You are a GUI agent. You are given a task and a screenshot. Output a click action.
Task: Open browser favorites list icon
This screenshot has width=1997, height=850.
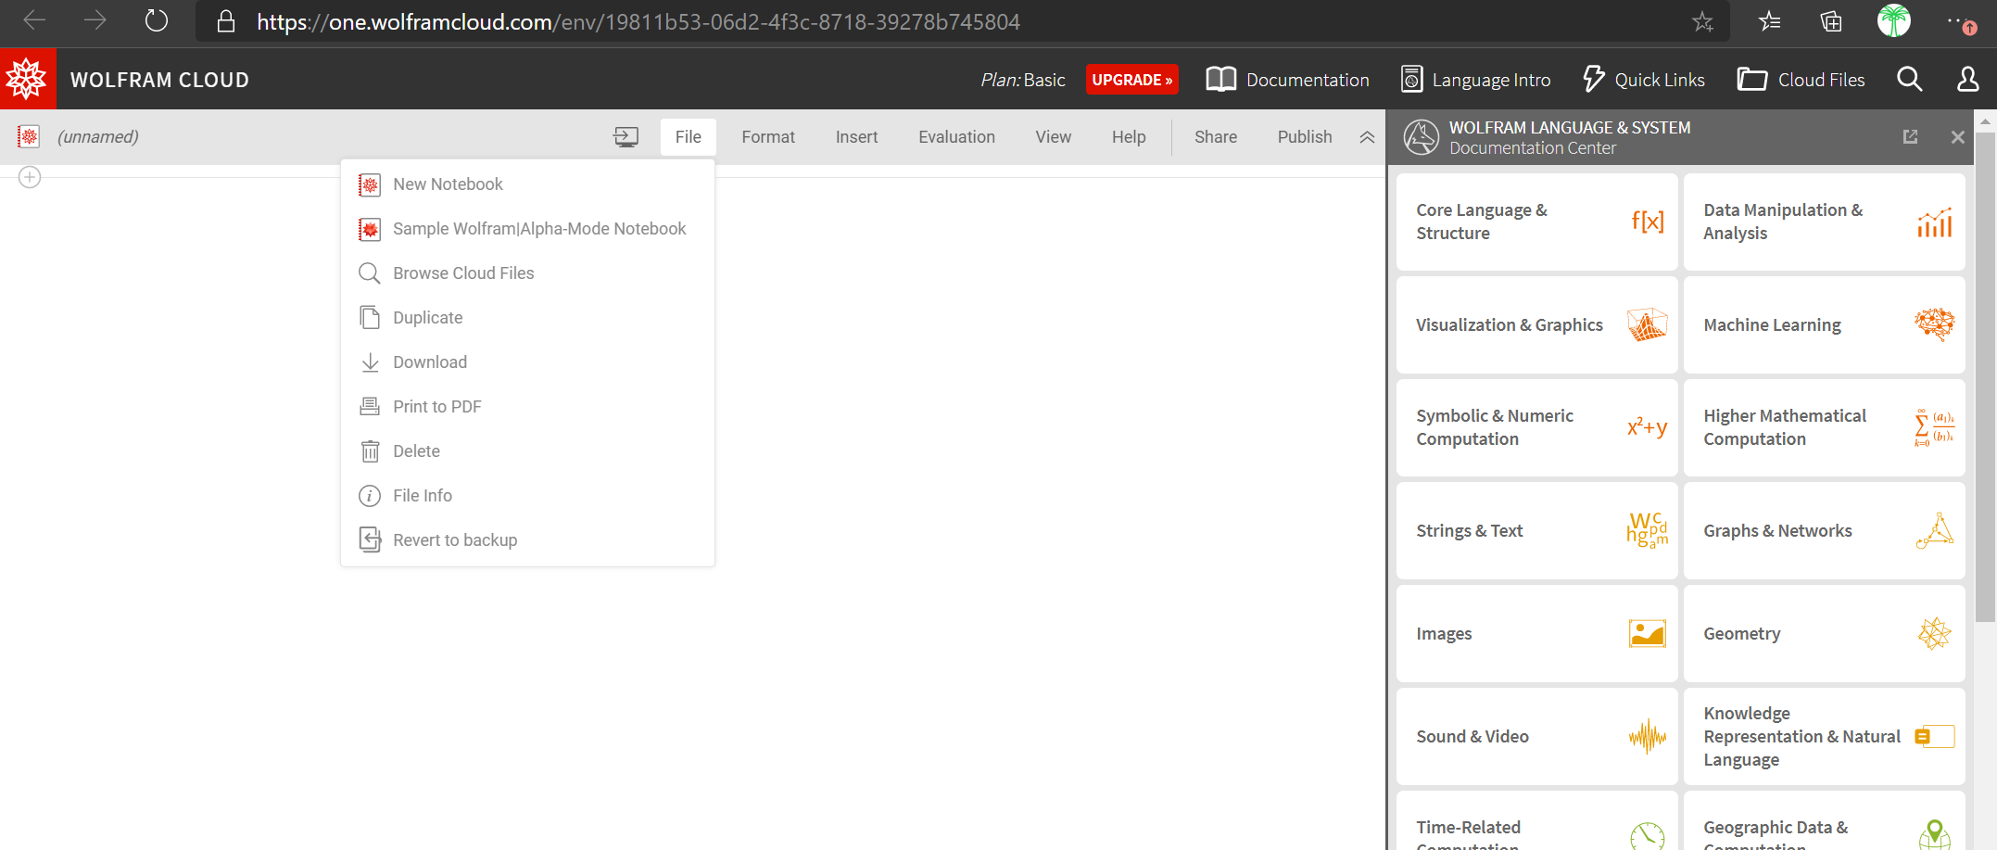pyautogui.click(x=1769, y=21)
